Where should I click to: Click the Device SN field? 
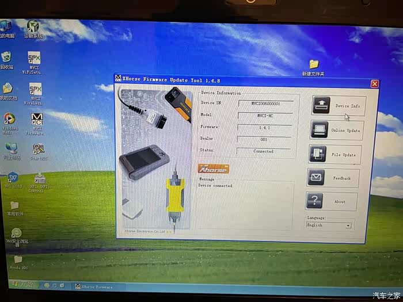pos(265,104)
